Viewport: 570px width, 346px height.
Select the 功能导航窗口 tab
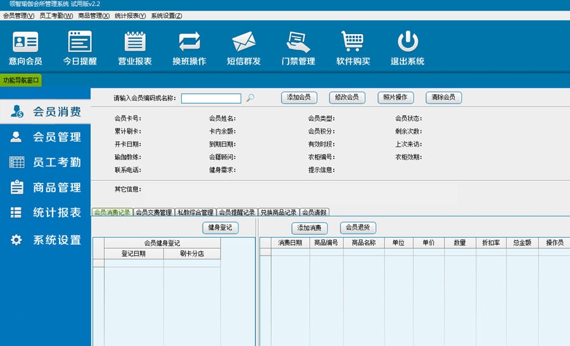click(x=21, y=80)
